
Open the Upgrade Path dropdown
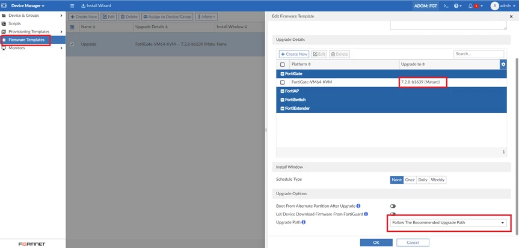pyautogui.click(x=448, y=223)
